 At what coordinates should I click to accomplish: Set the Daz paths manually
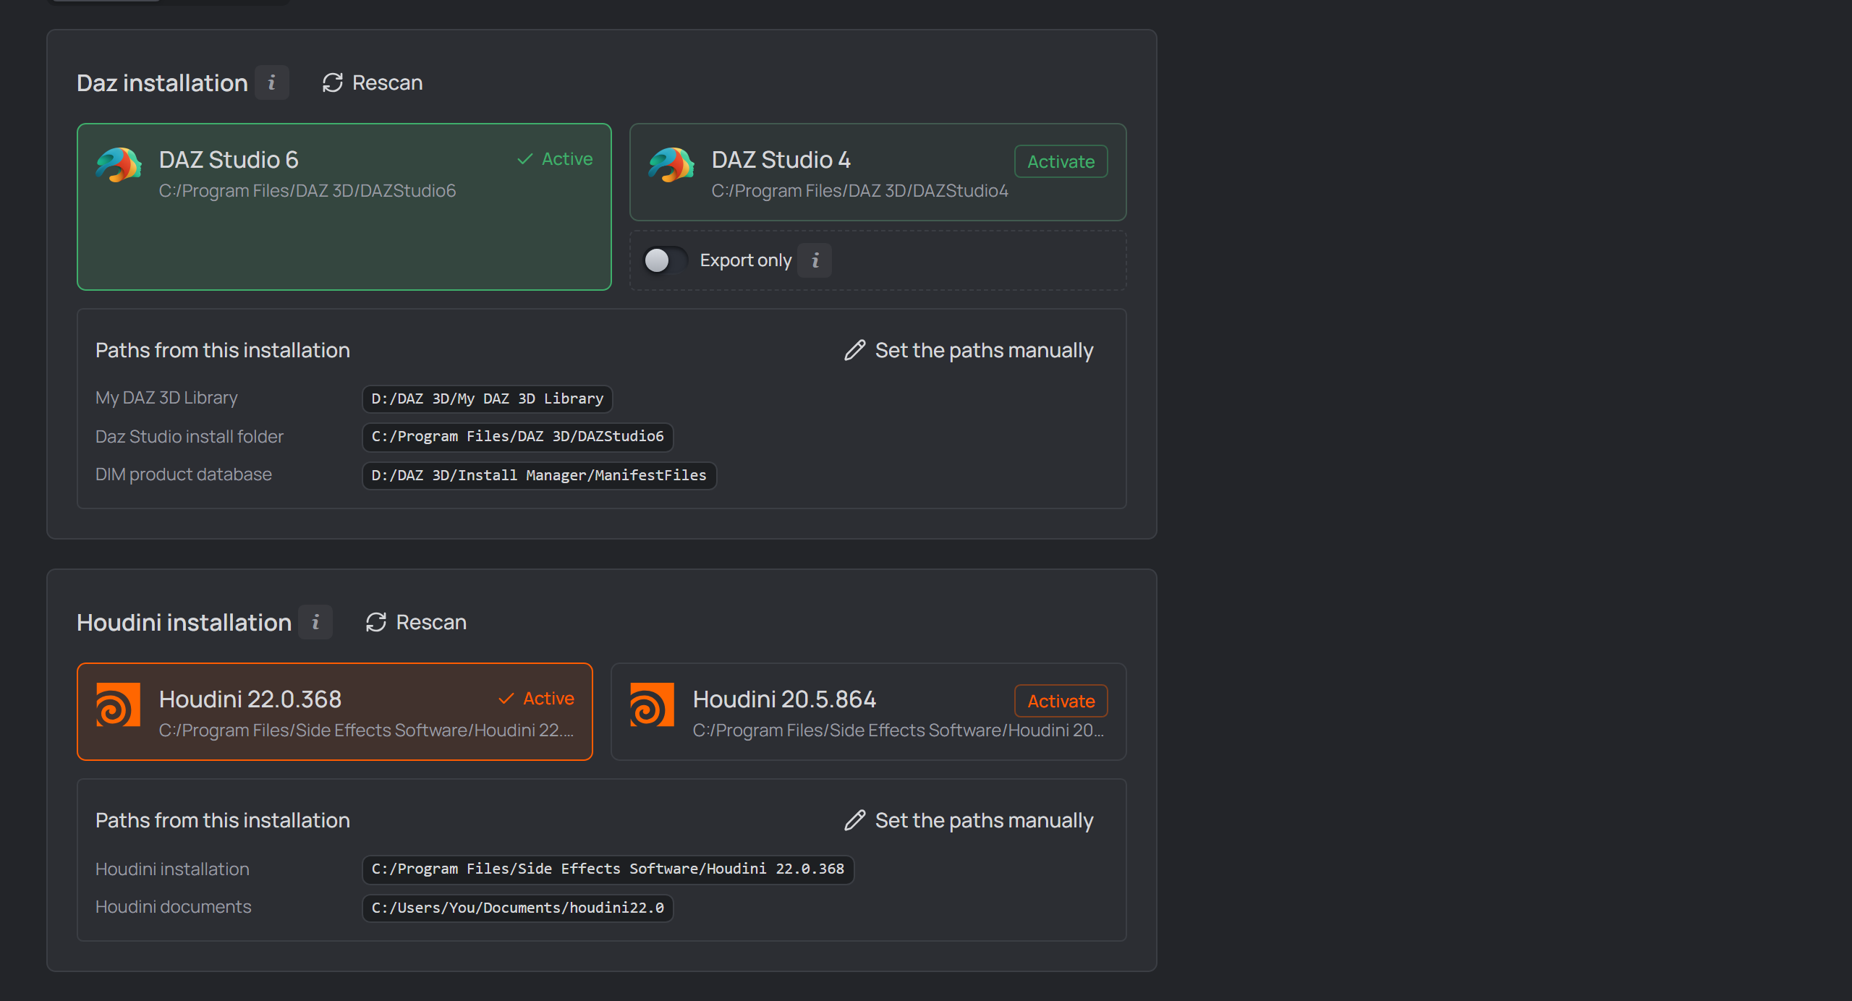coord(969,350)
